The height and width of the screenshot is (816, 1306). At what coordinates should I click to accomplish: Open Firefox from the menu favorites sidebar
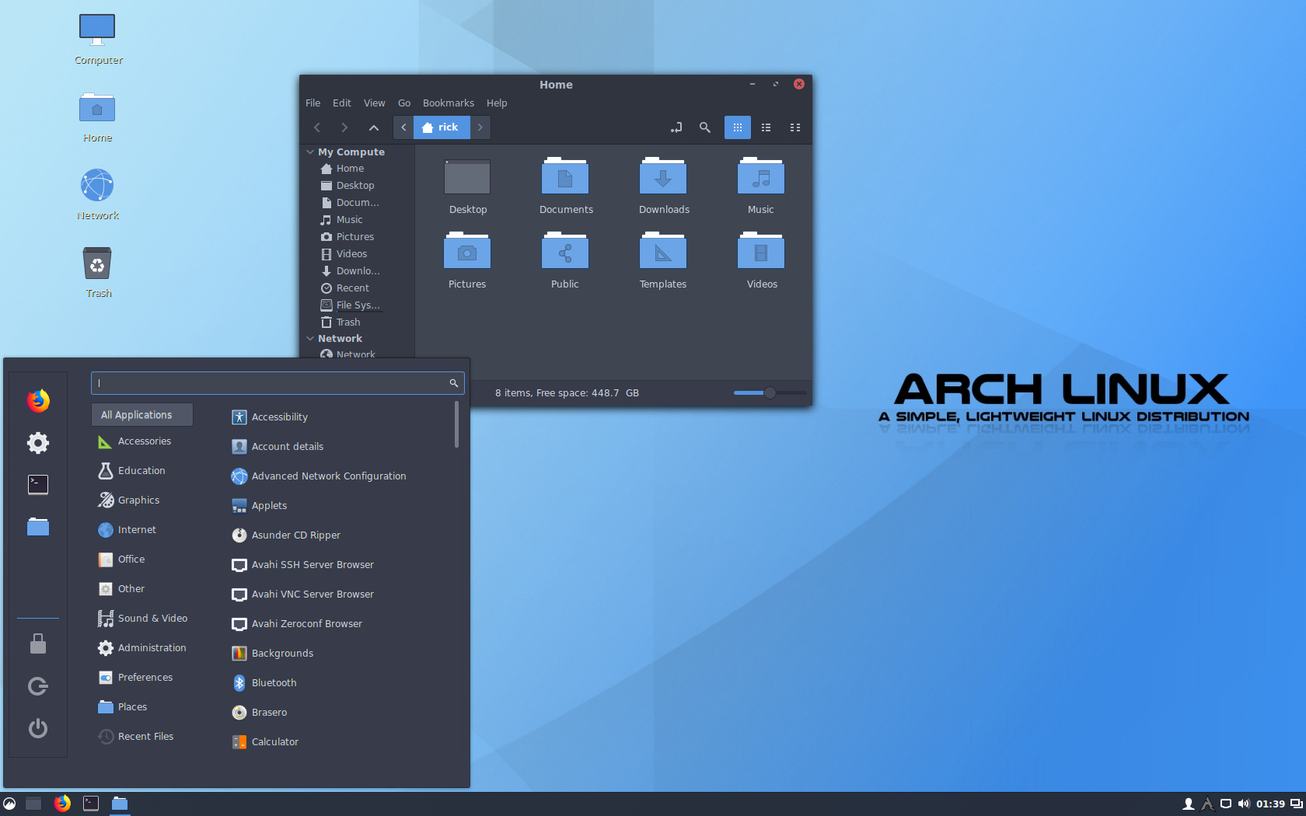38,400
